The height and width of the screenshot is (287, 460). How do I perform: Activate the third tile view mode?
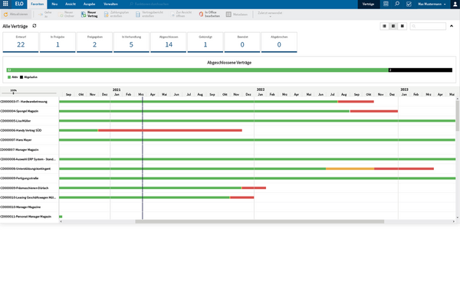(x=402, y=26)
